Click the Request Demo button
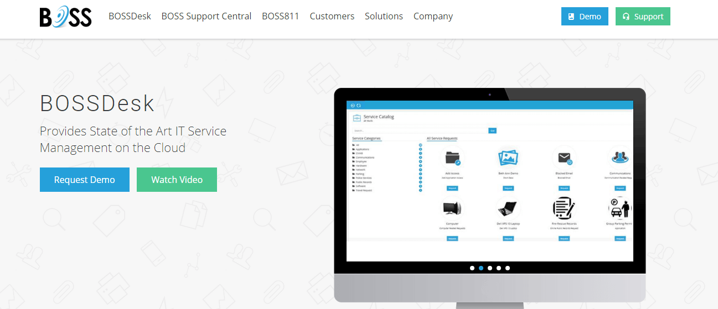Screen dimensions: 718x309 85,180
